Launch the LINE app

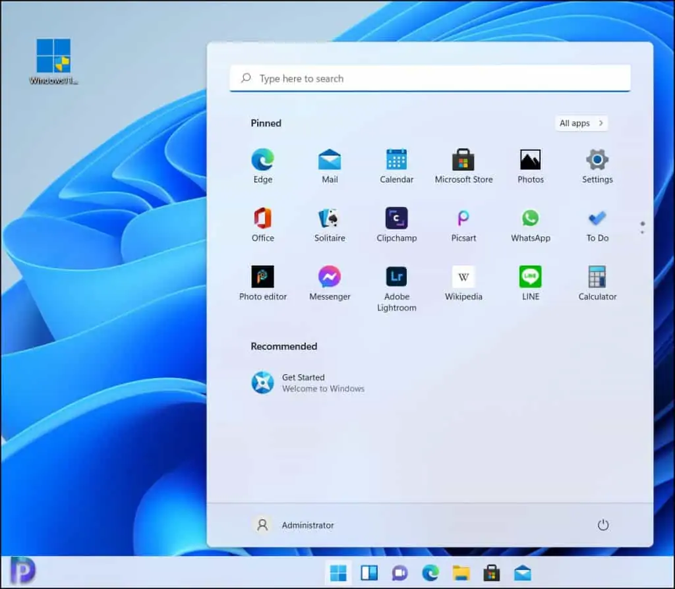pos(531,283)
